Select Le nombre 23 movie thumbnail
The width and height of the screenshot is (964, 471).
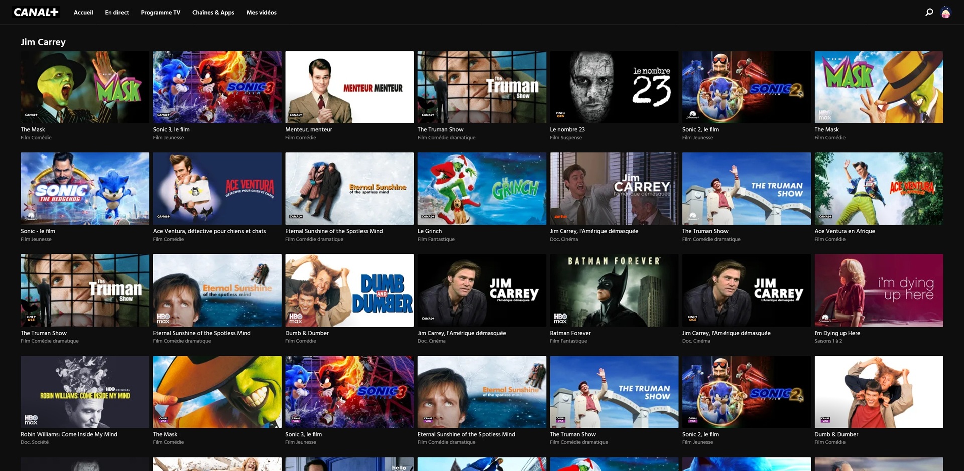[x=614, y=87]
